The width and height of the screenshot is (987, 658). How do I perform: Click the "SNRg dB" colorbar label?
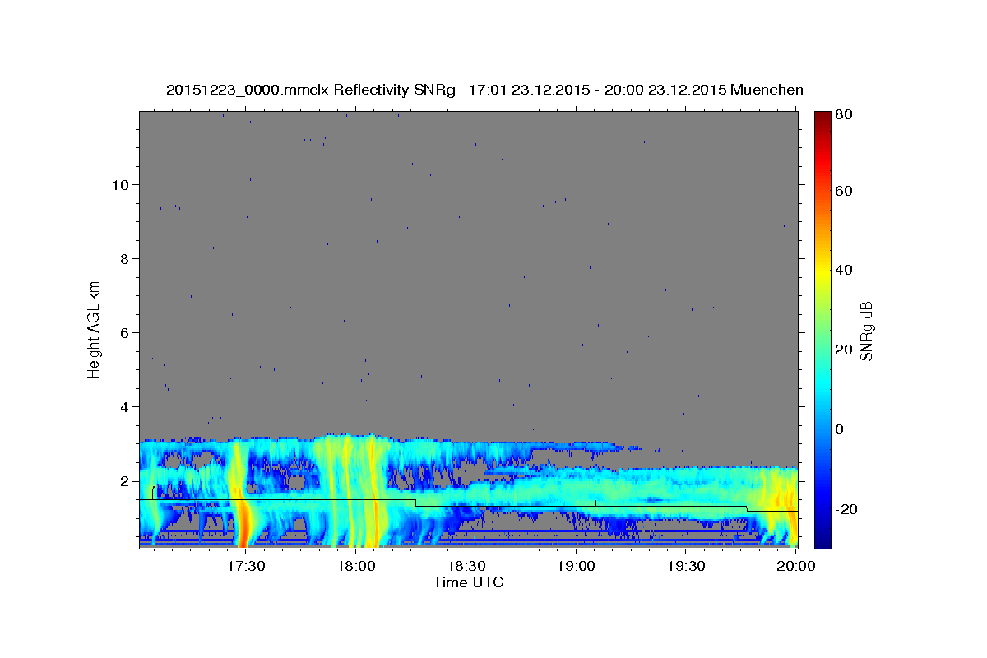point(866,331)
